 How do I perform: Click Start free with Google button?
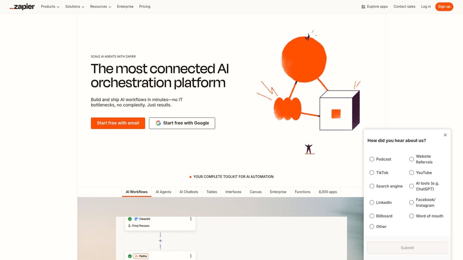click(182, 123)
